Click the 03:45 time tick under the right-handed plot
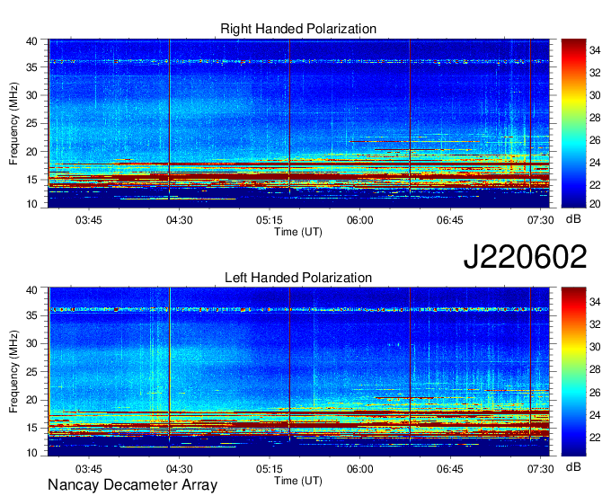611x496 pixels. pos(88,220)
